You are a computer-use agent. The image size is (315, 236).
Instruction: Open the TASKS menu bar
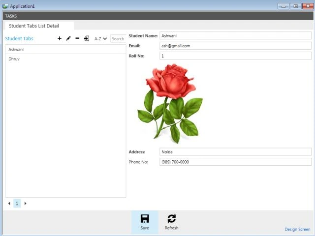(11, 16)
